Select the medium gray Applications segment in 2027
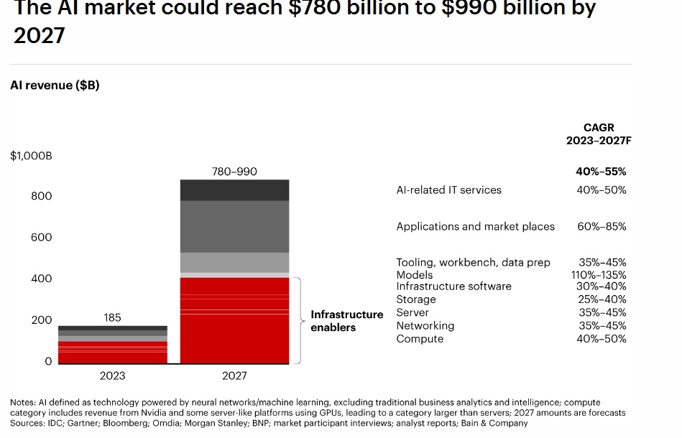The image size is (682, 438). [234, 227]
